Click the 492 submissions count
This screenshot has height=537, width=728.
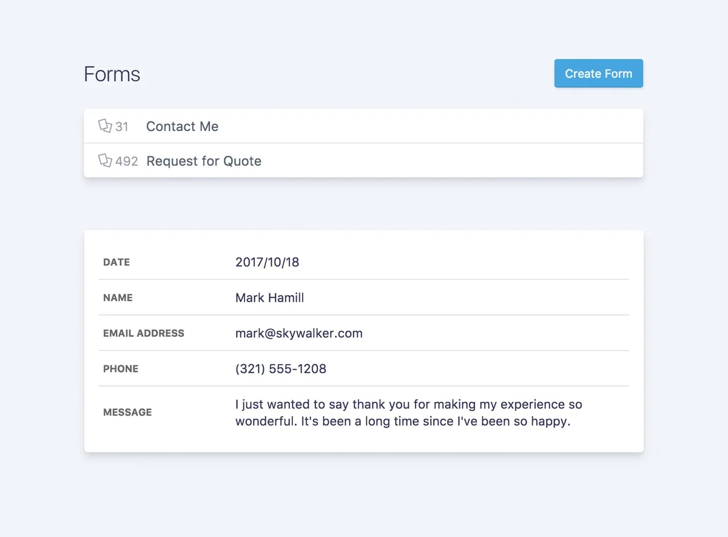[x=127, y=161]
